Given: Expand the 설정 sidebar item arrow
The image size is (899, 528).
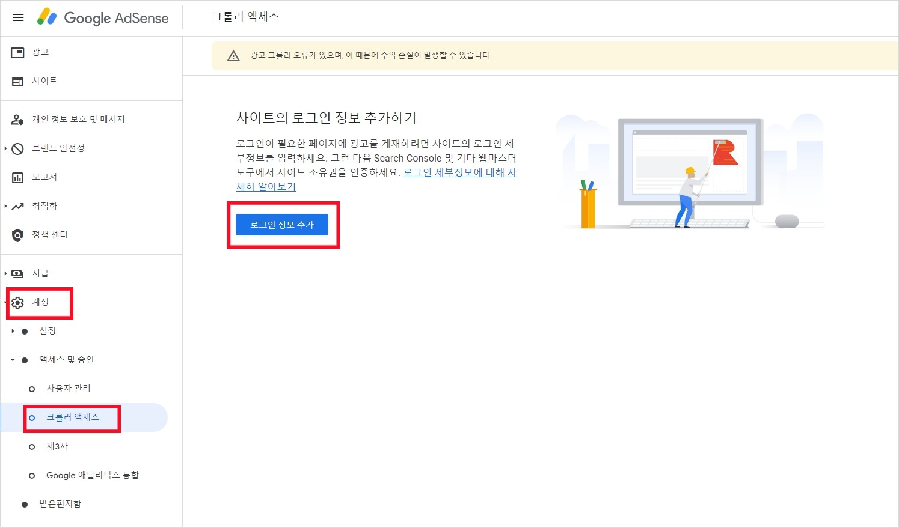Looking at the screenshot, I should (12, 330).
